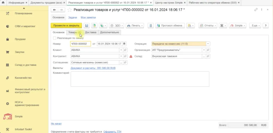The image size is (273, 133).
Task: Expand the create-based-on dropdown next to post icon
Action: (x=103, y=25)
